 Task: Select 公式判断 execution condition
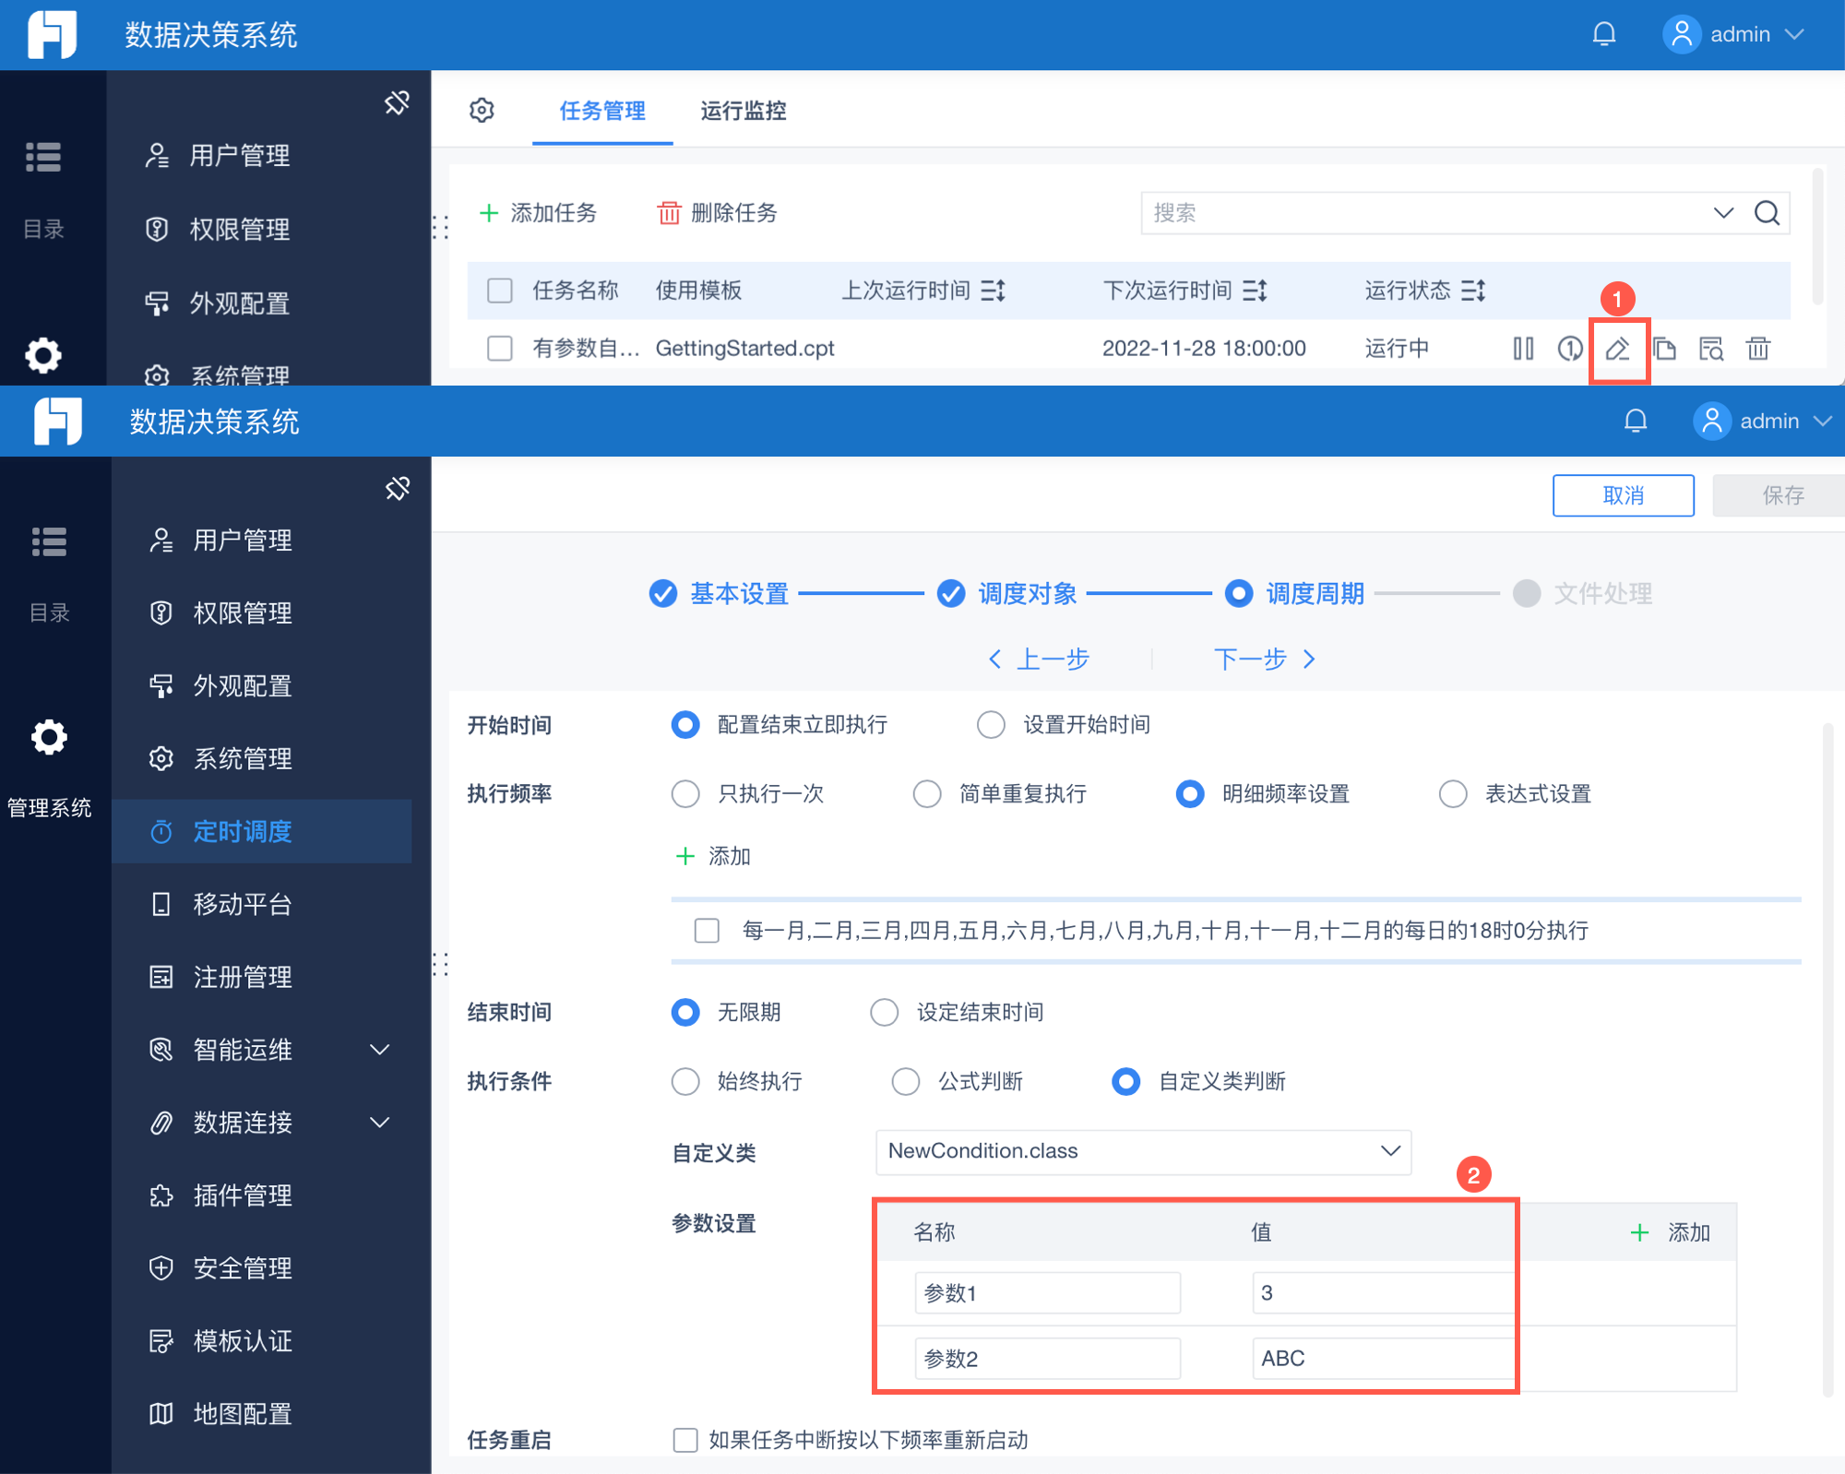point(906,1081)
